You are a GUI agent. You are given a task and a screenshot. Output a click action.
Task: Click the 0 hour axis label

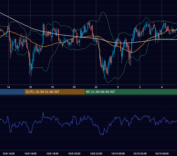[x=118, y=87]
